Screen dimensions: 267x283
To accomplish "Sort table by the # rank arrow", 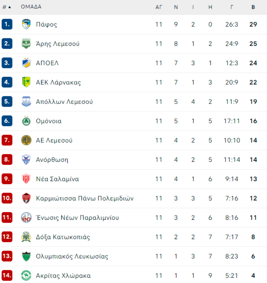I will click(x=9, y=7).
